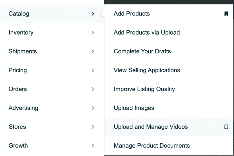Expand the Inventory chevron arrow
Image resolution: width=234 pixels, height=156 pixels.
point(93,33)
